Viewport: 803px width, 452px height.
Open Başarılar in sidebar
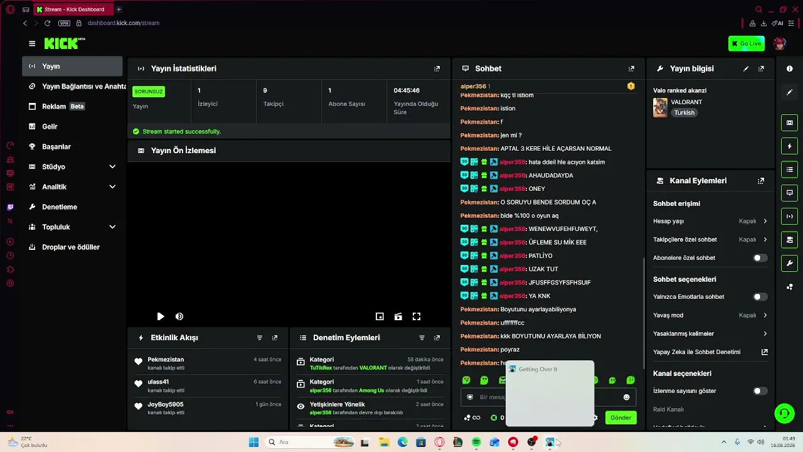(x=72, y=147)
